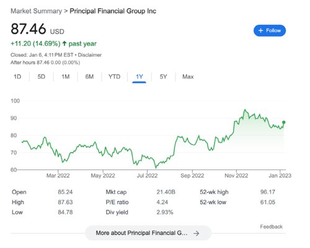
Task: Click the Closed: Jan 6, 4:11 PM EST text
Action: (x=42, y=55)
